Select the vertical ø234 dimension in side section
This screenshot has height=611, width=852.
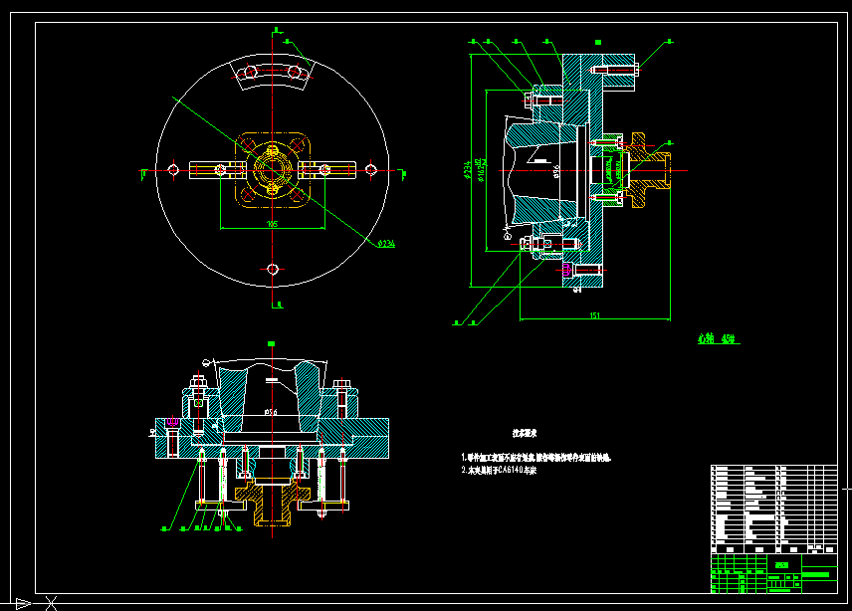pyautogui.click(x=467, y=170)
